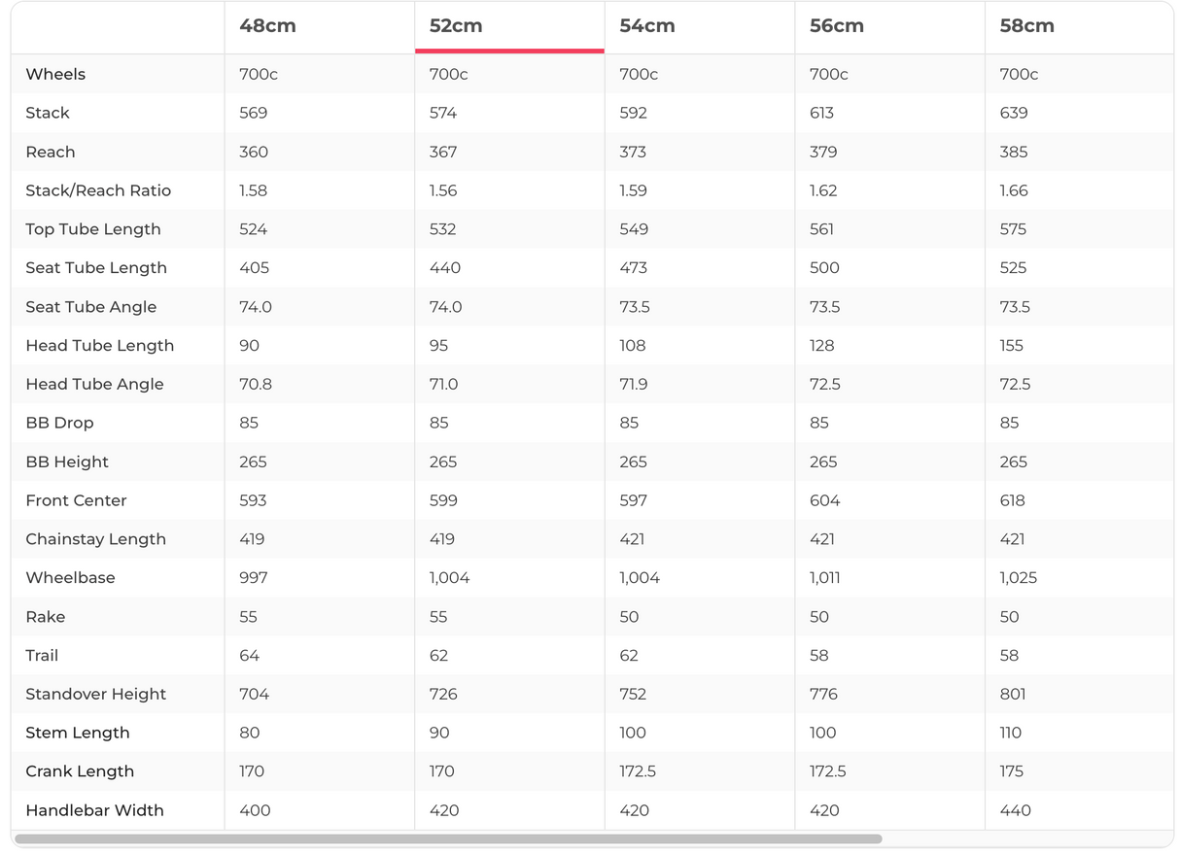Click the 801 standover height value

pos(1013,694)
